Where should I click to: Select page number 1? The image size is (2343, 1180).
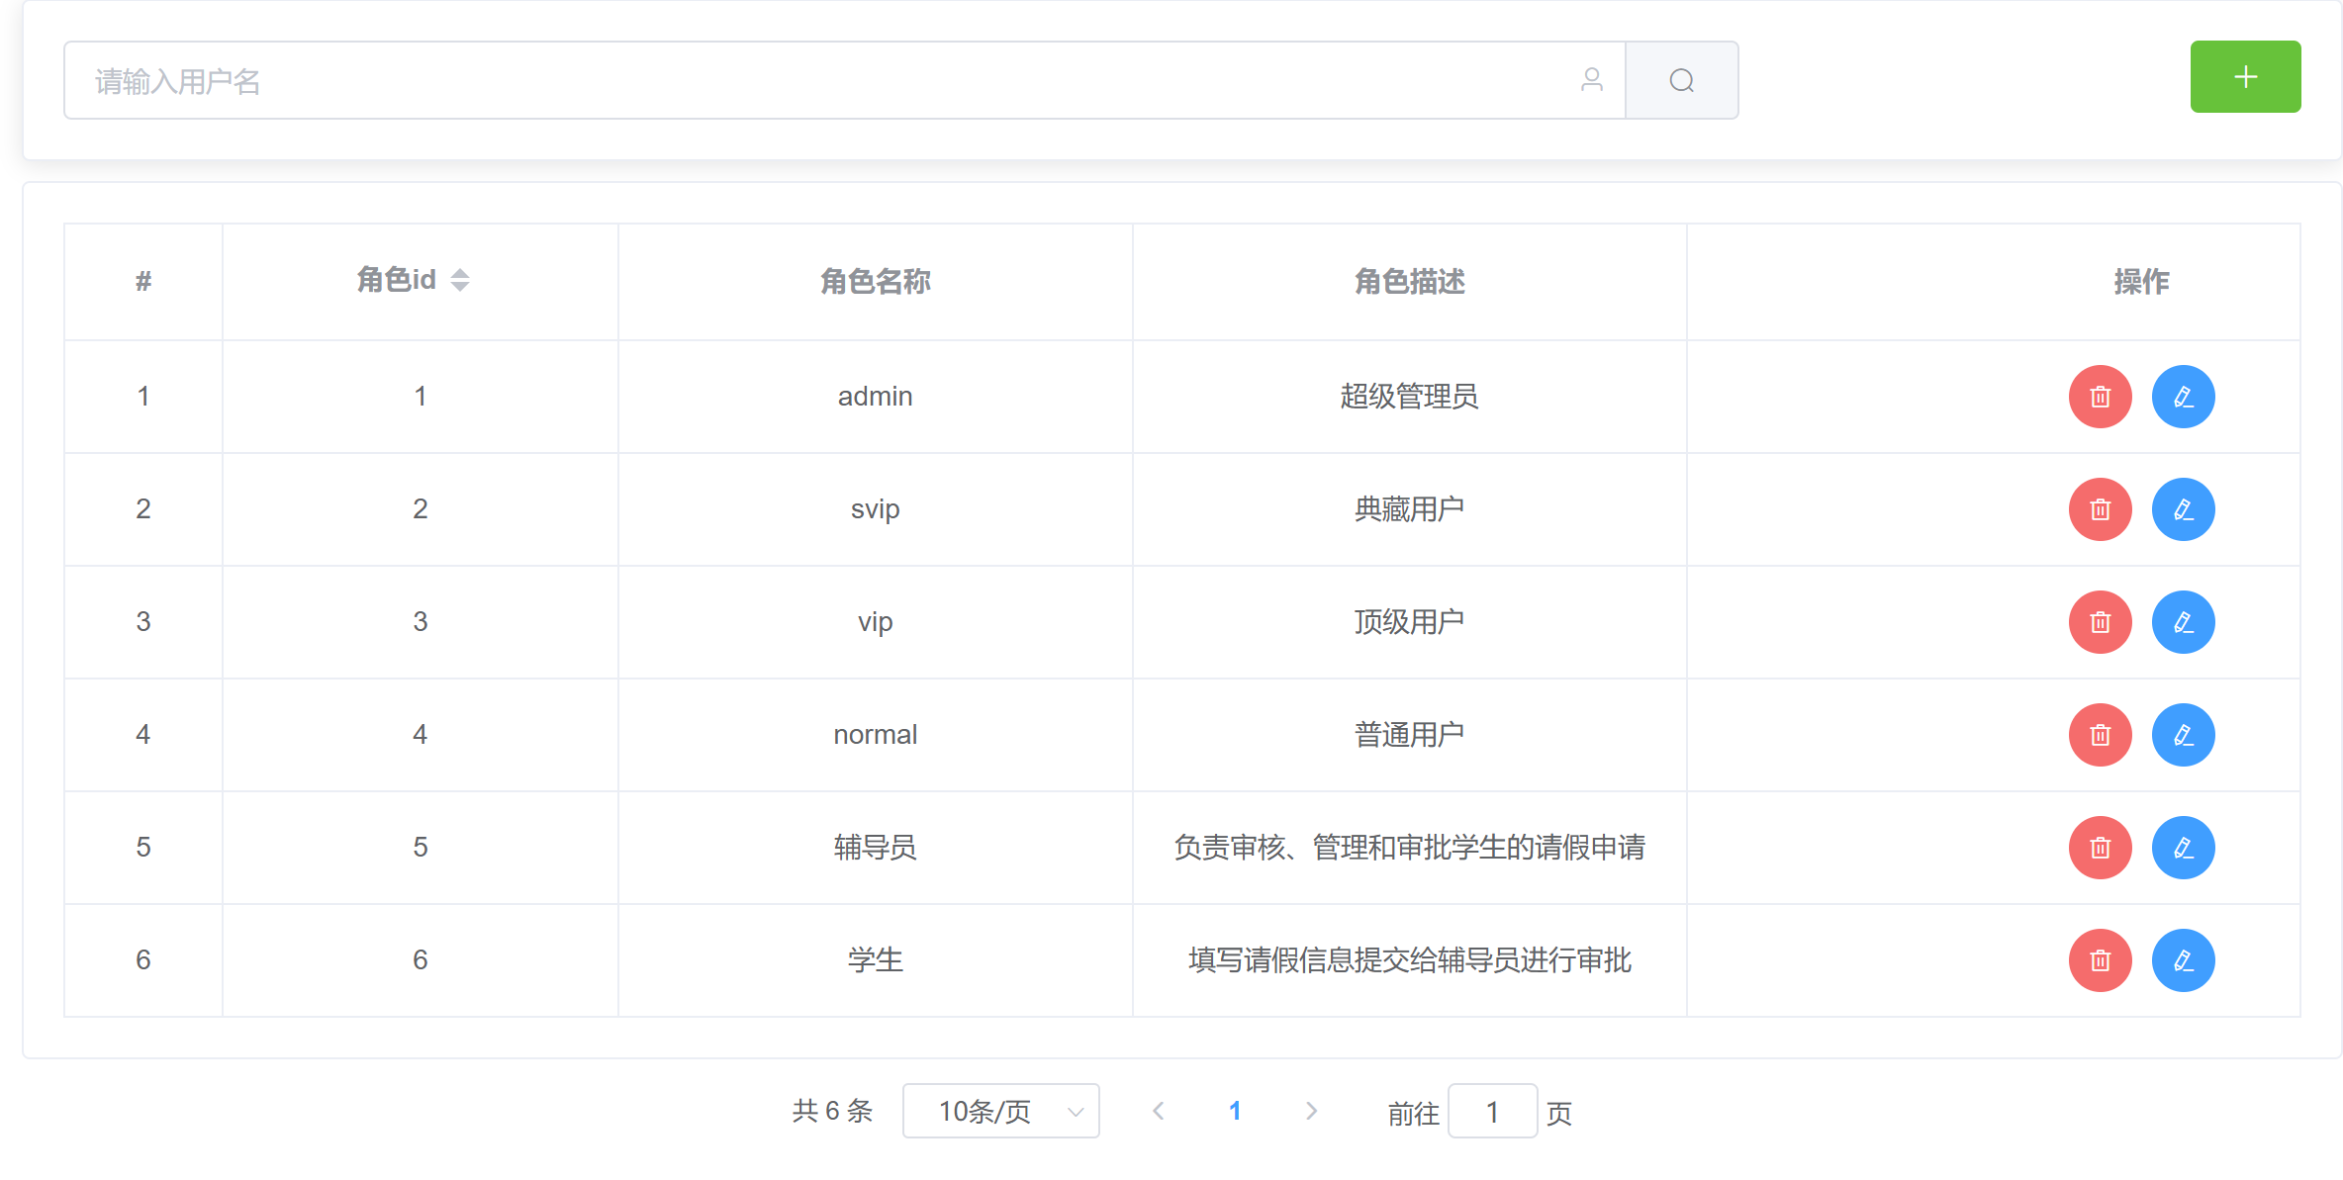[1235, 1111]
